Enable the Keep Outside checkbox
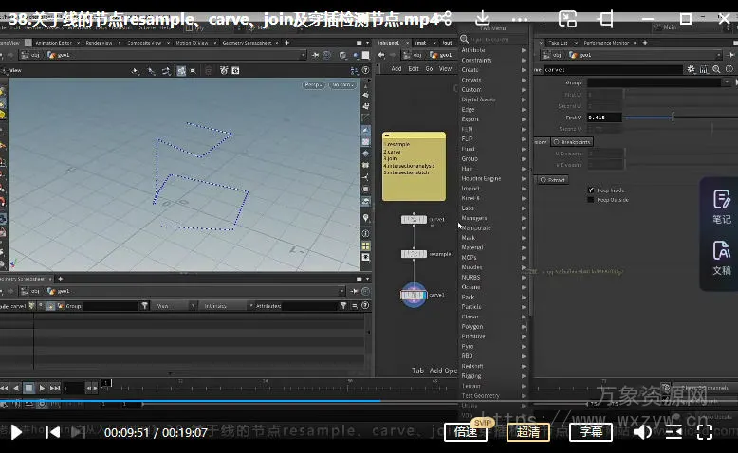The height and width of the screenshot is (453, 738). (x=591, y=200)
